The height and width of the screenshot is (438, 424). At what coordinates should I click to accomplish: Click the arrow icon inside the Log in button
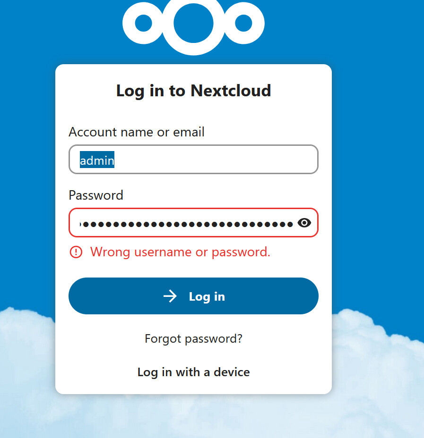pos(170,296)
